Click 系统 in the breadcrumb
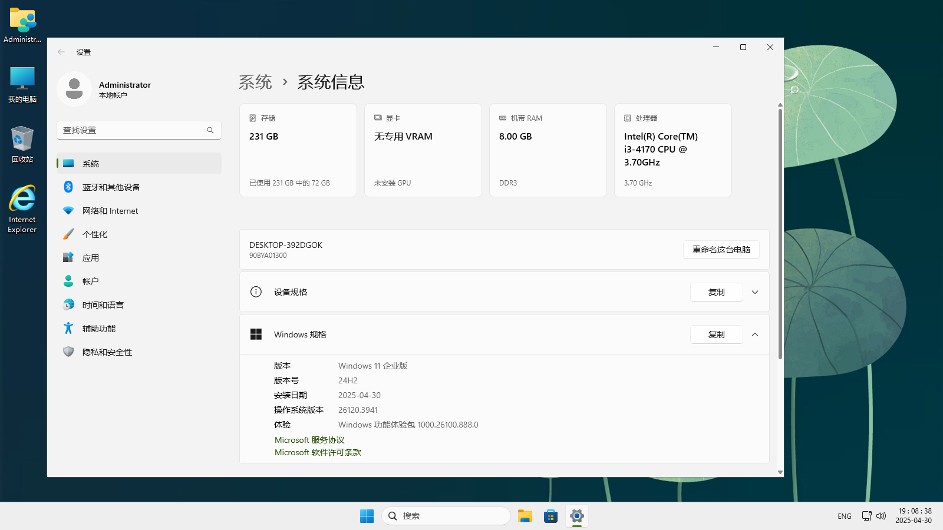The width and height of the screenshot is (943, 530). click(255, 82)
